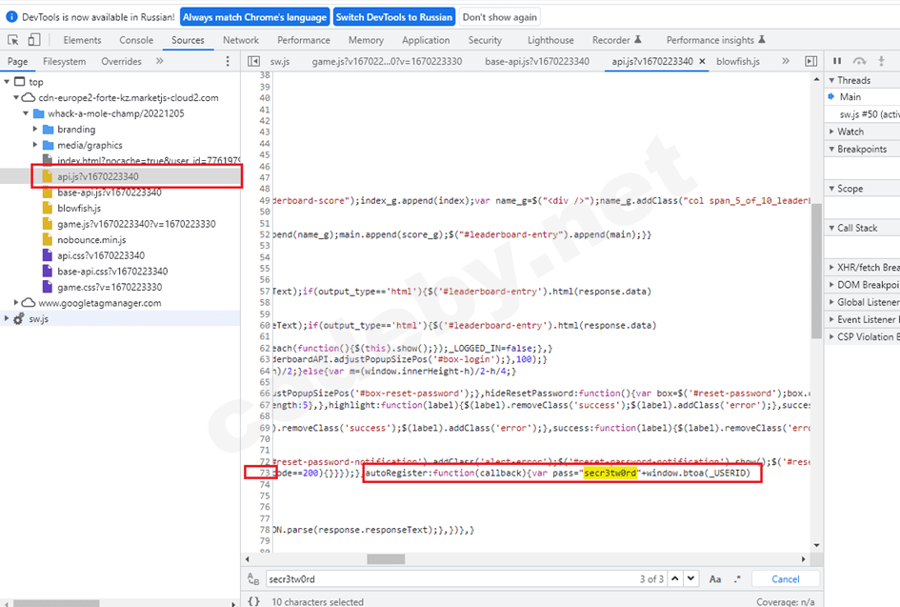Activate the inspect element picker icon
The image size is (900, 607).
point(13,40)
